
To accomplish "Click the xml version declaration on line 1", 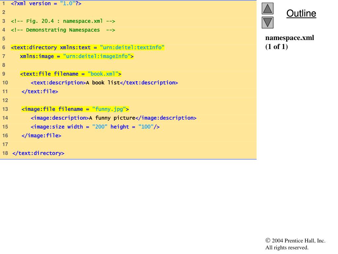I will tap(46, 3).
